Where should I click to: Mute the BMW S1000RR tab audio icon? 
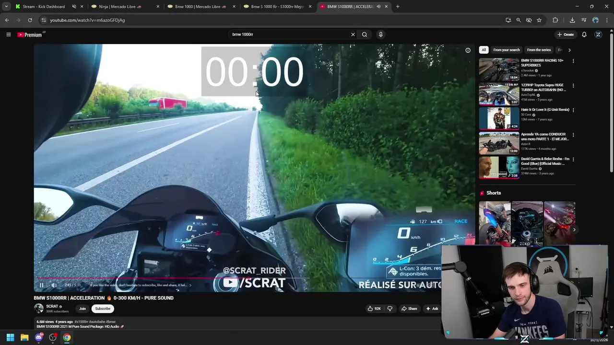click(x=378, y=7)
